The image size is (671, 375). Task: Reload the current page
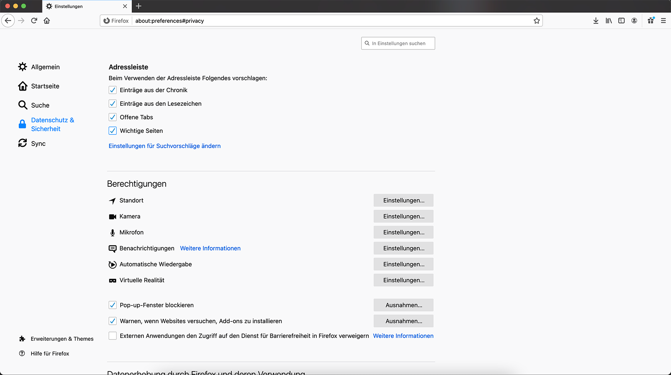(34, 21)
